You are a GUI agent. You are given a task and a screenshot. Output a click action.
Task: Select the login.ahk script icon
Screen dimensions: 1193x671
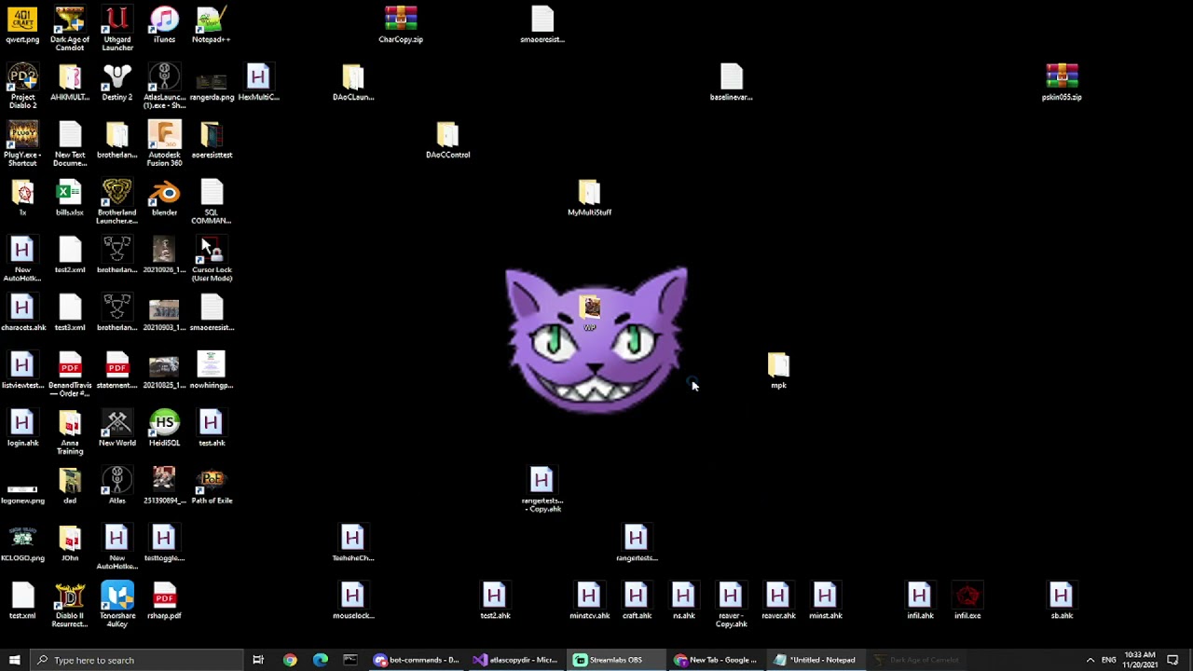[22, 429]
